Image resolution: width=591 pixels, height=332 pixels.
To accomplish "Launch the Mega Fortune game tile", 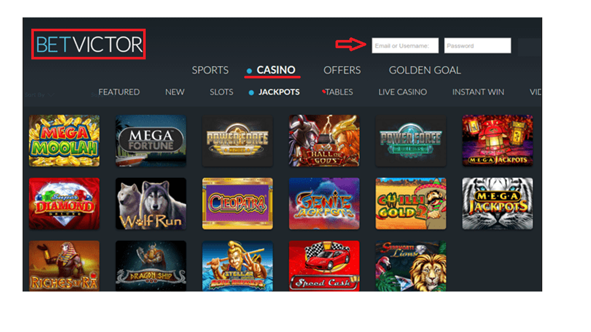I will (151, 141).
